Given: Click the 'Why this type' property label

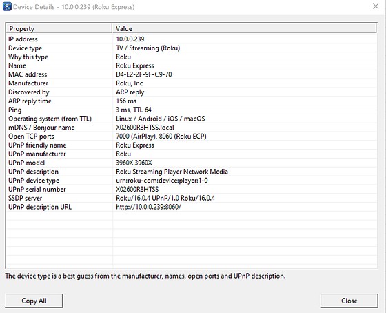Looking at the screenshot, I should pyautogui.click(x=28, y=57).
